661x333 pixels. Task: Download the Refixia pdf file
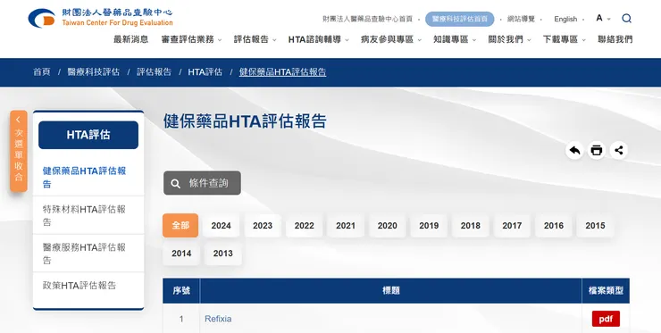[x=606, y=319]
